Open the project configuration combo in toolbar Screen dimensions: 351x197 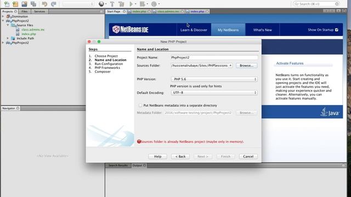point(78,4)
